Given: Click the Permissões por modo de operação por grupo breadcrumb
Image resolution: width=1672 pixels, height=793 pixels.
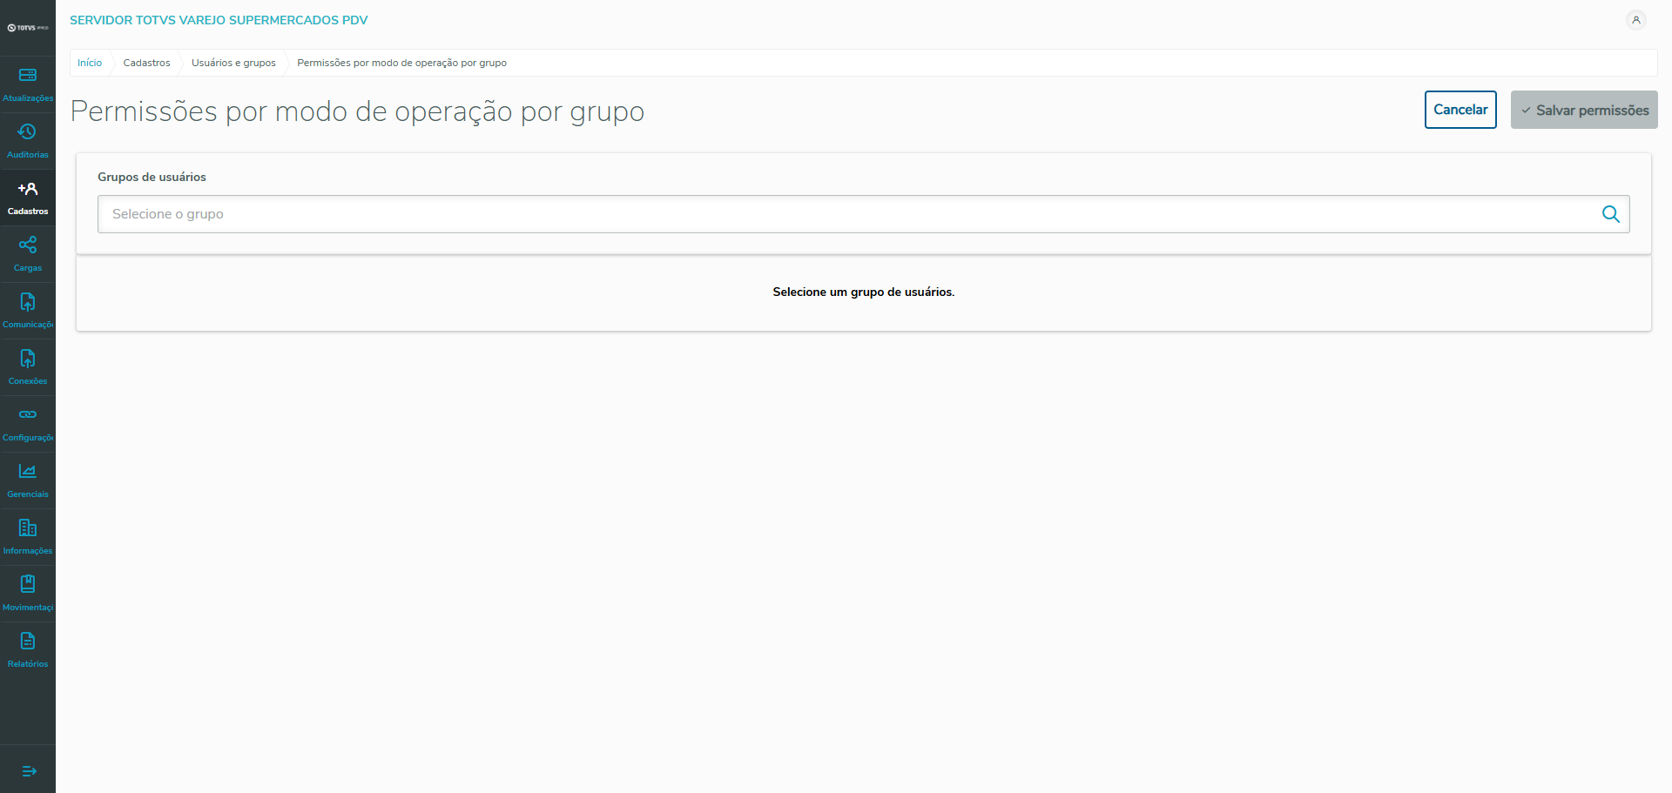Looking at the screenshot, I should (401, 63).
